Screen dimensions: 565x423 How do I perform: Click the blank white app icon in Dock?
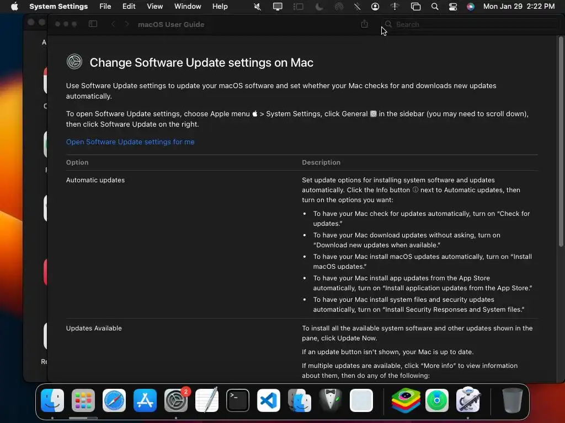pyautogui.click(x=361, y=400)
